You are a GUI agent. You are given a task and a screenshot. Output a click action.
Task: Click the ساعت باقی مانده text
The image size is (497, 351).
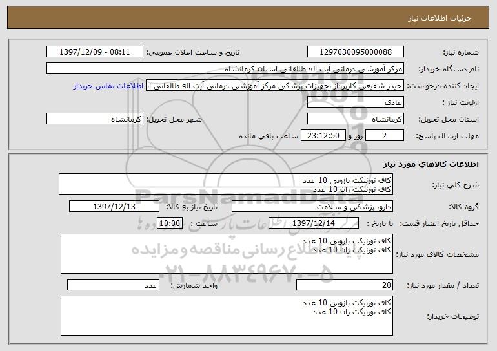click(269, 136)
